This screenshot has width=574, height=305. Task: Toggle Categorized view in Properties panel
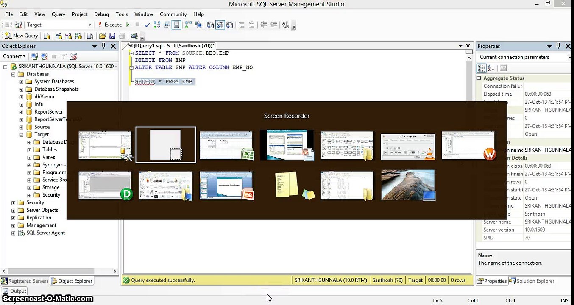click(482, 68)
